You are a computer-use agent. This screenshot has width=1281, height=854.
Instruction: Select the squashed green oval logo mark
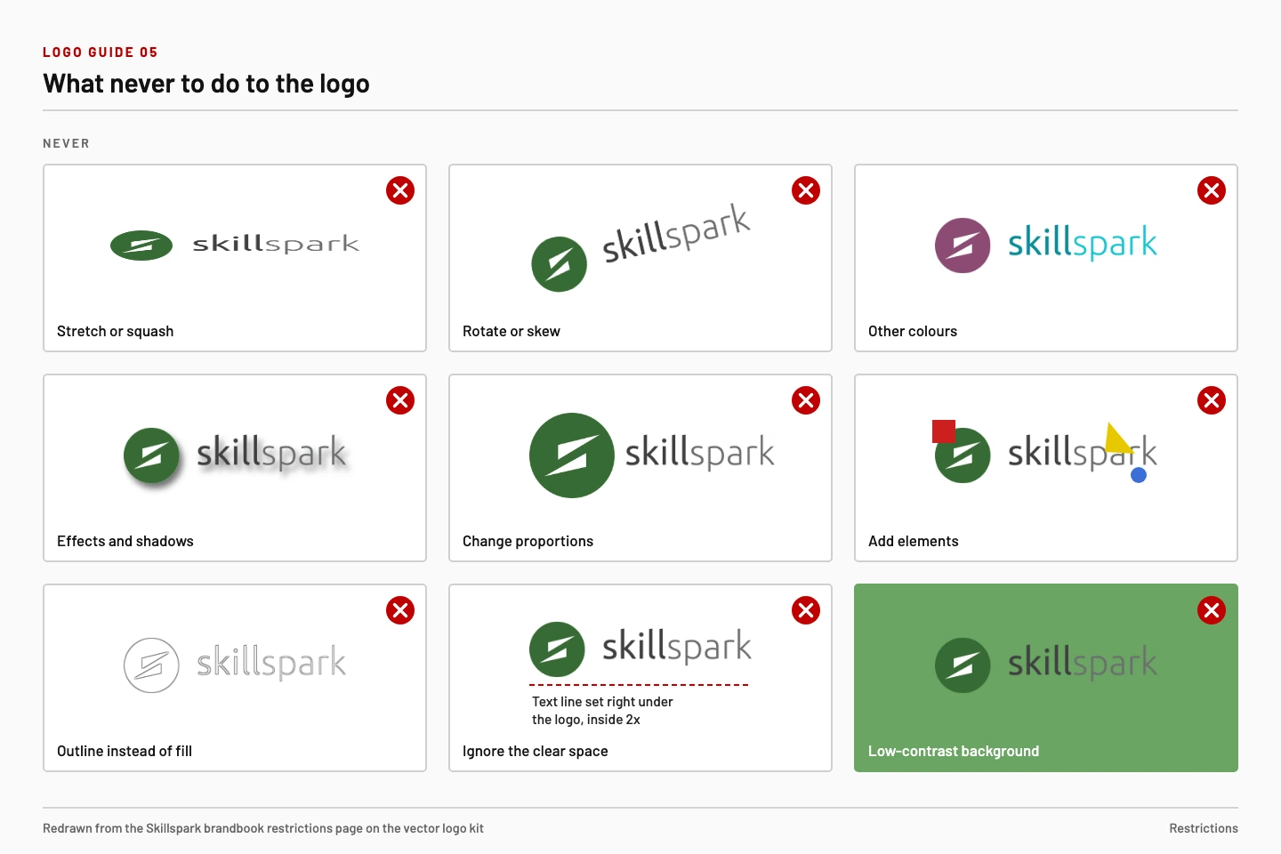pyautogui.click(x=141, y=246)
